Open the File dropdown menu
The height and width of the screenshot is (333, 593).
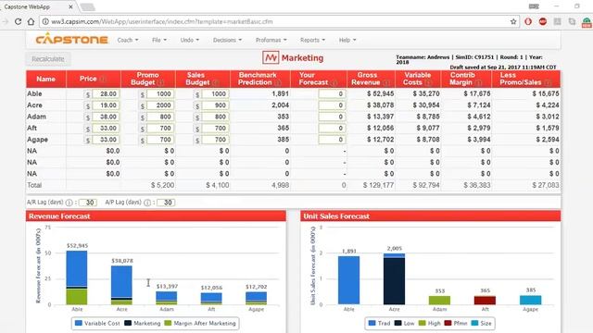coord(158,40)
